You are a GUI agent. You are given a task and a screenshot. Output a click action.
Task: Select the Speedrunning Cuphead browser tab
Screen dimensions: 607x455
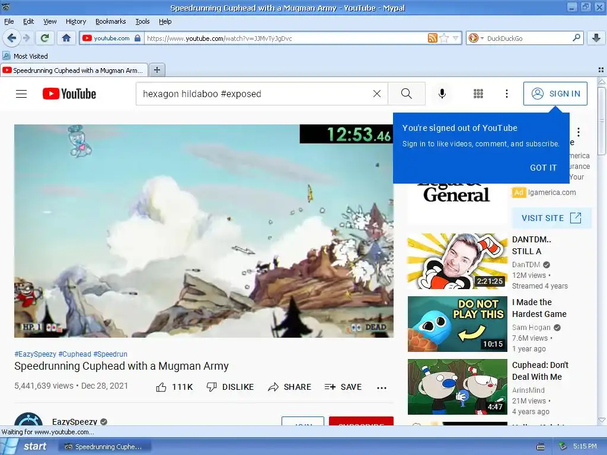[74, 71]
